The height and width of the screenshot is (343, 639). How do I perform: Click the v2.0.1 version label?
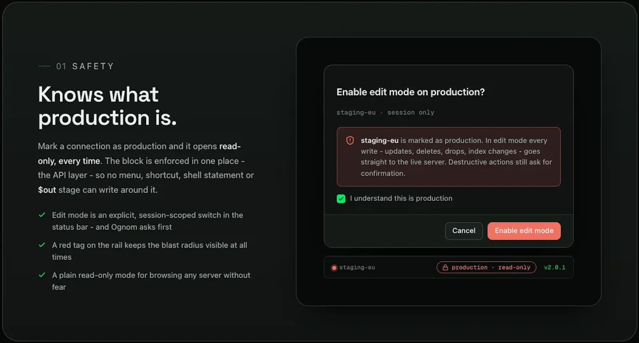pos(554,268)
